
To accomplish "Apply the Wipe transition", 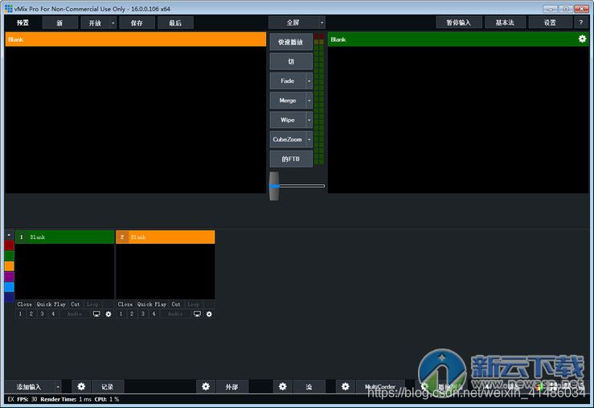I will pyautogui.click(x=288, y=120).
